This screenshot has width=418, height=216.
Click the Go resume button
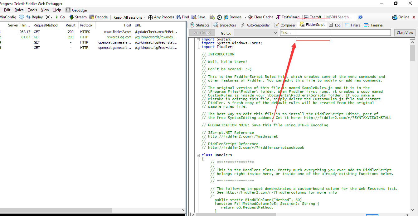pos(60,17)
